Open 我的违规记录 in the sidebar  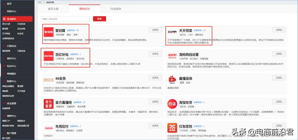pos(23,126)
